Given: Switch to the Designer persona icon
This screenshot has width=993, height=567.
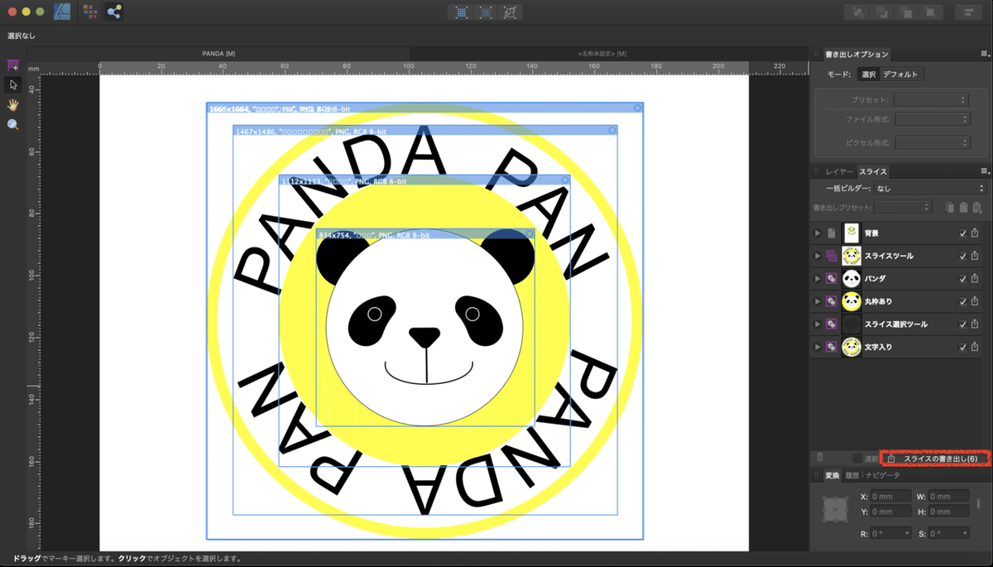Looking at the screenshot, I should click(62, 12).
